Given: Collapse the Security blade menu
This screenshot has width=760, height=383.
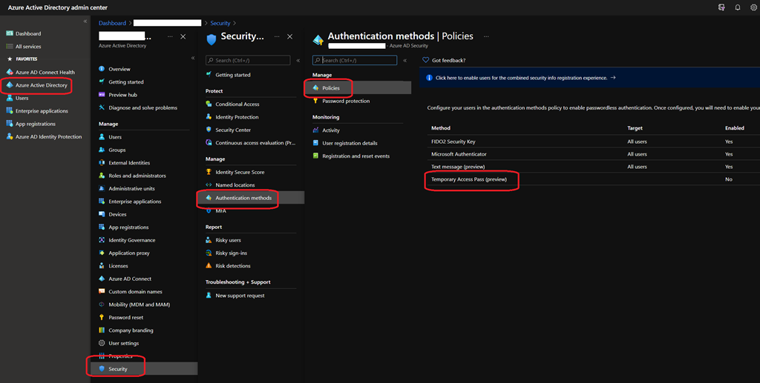Looking at the screenshot, I should pyautogui.click(x=298, y=60).
